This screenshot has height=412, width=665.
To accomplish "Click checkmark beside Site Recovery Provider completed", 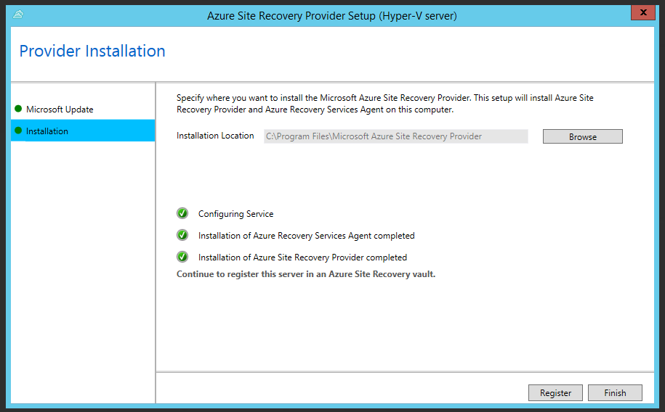I will (x=182, y=257).
